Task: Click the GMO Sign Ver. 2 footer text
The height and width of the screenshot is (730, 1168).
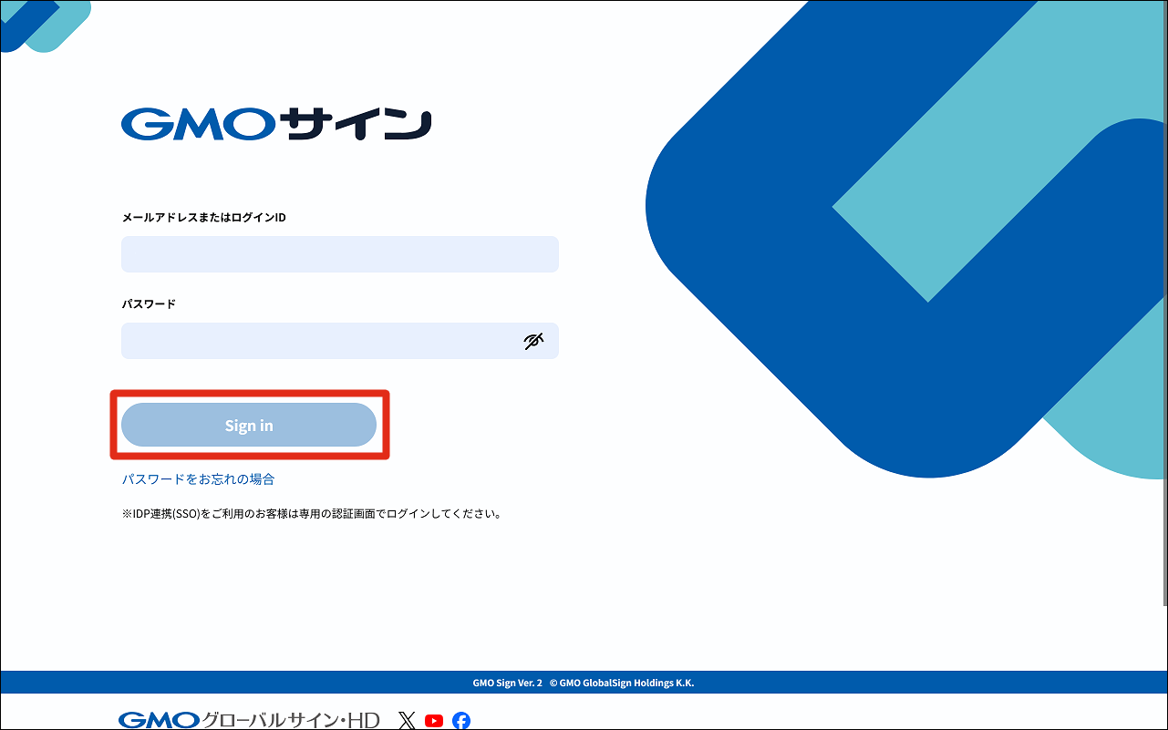Action: click(x=507, y=683)
